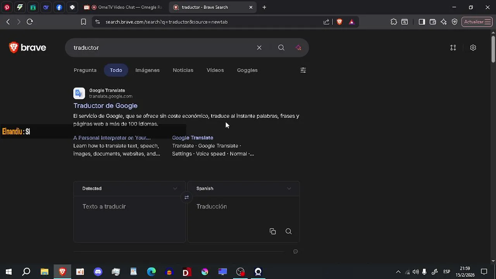This screenshot has height=279, width=496.
Task: Open the Goggles tab
Action: pos(247,70)
